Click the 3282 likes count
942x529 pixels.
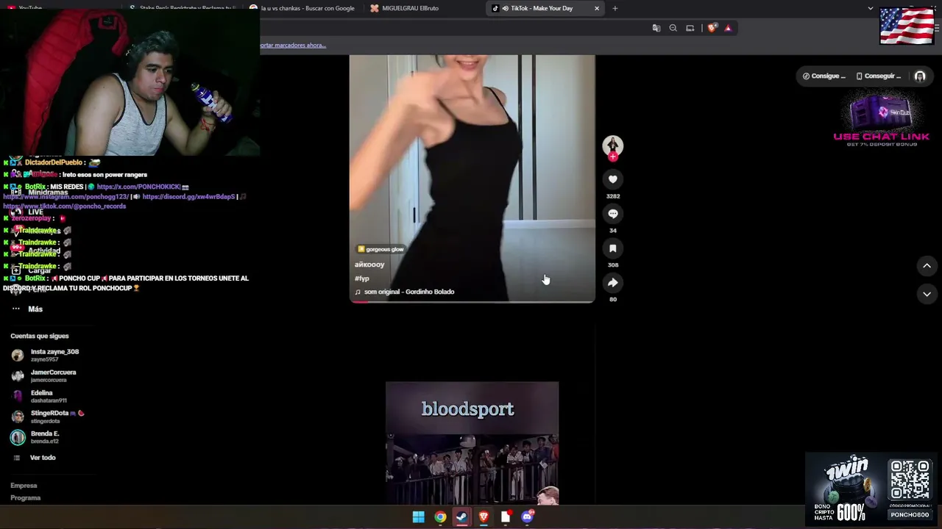[613, 196]
